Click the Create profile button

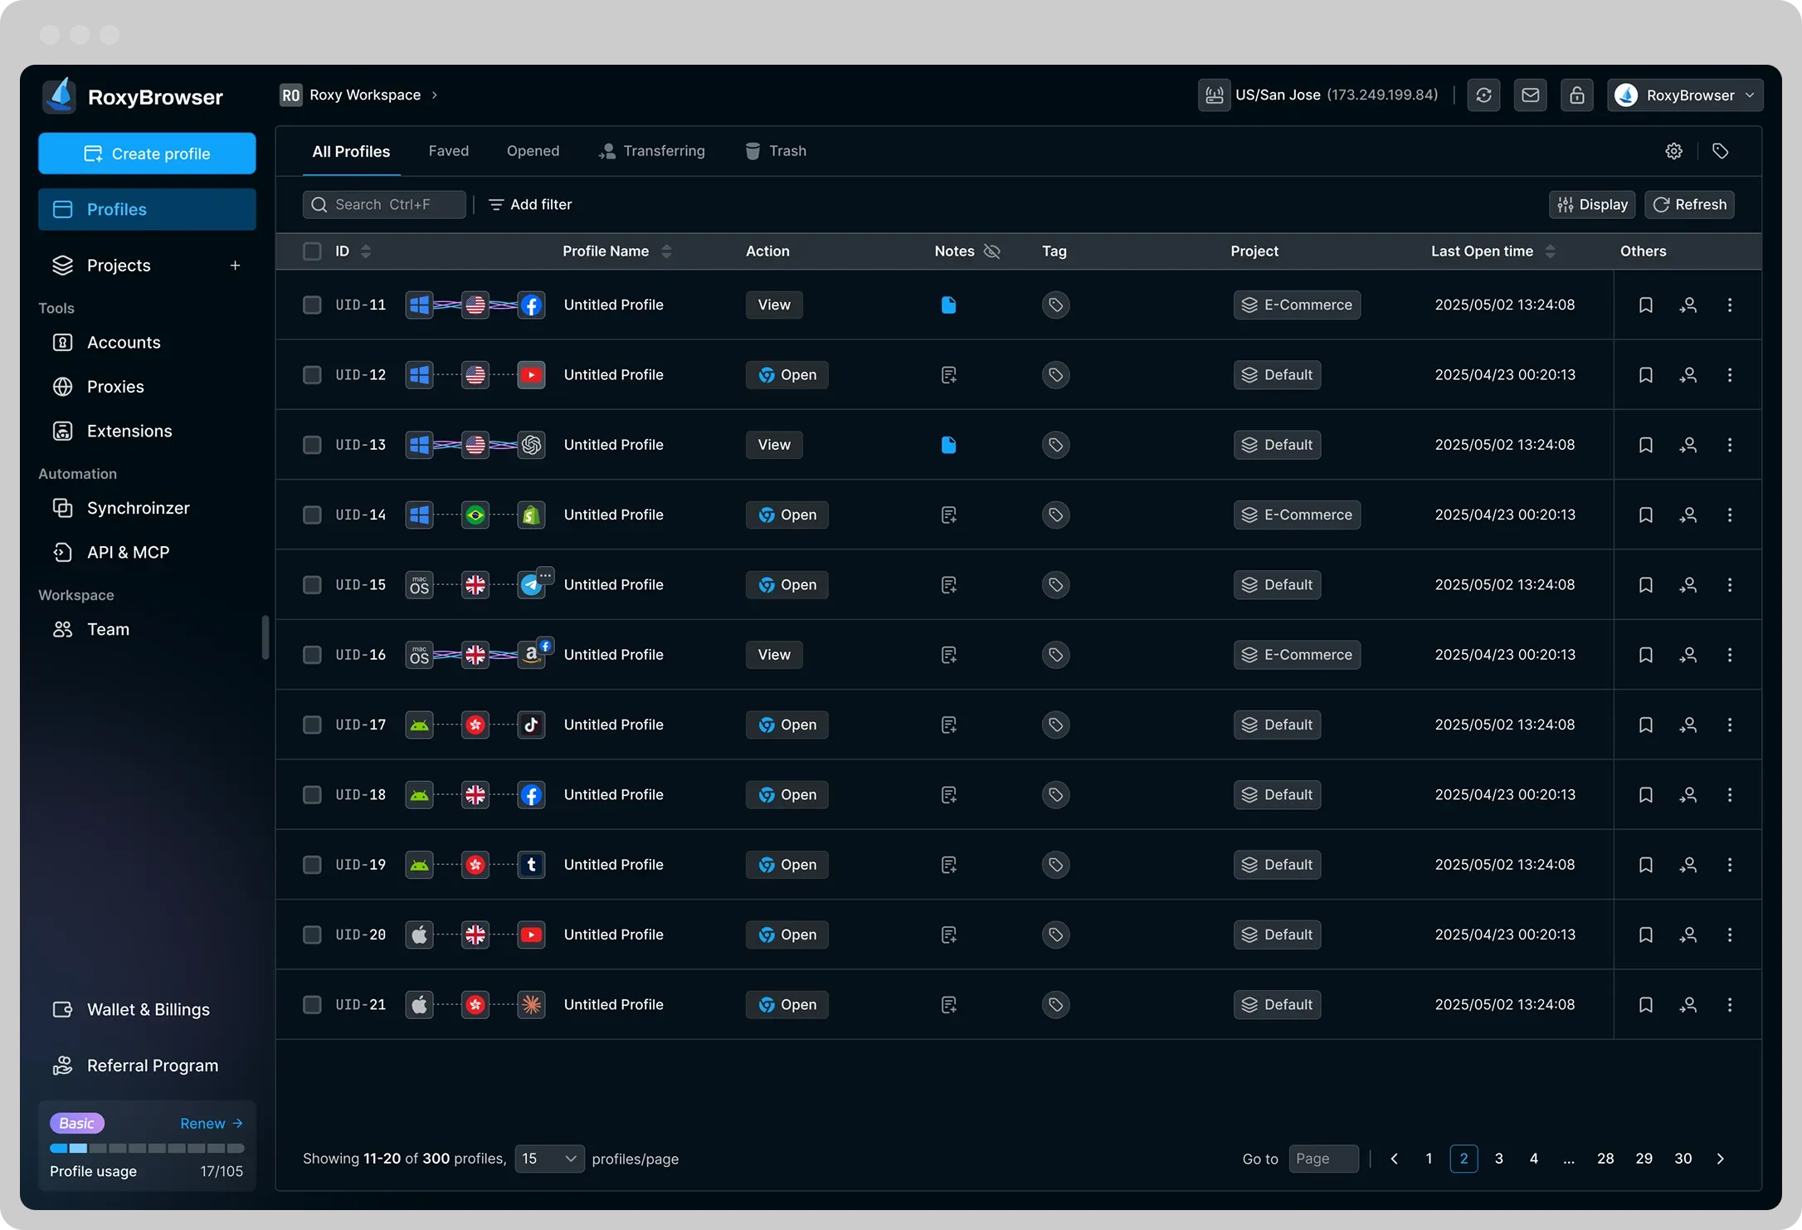[147, 154]
